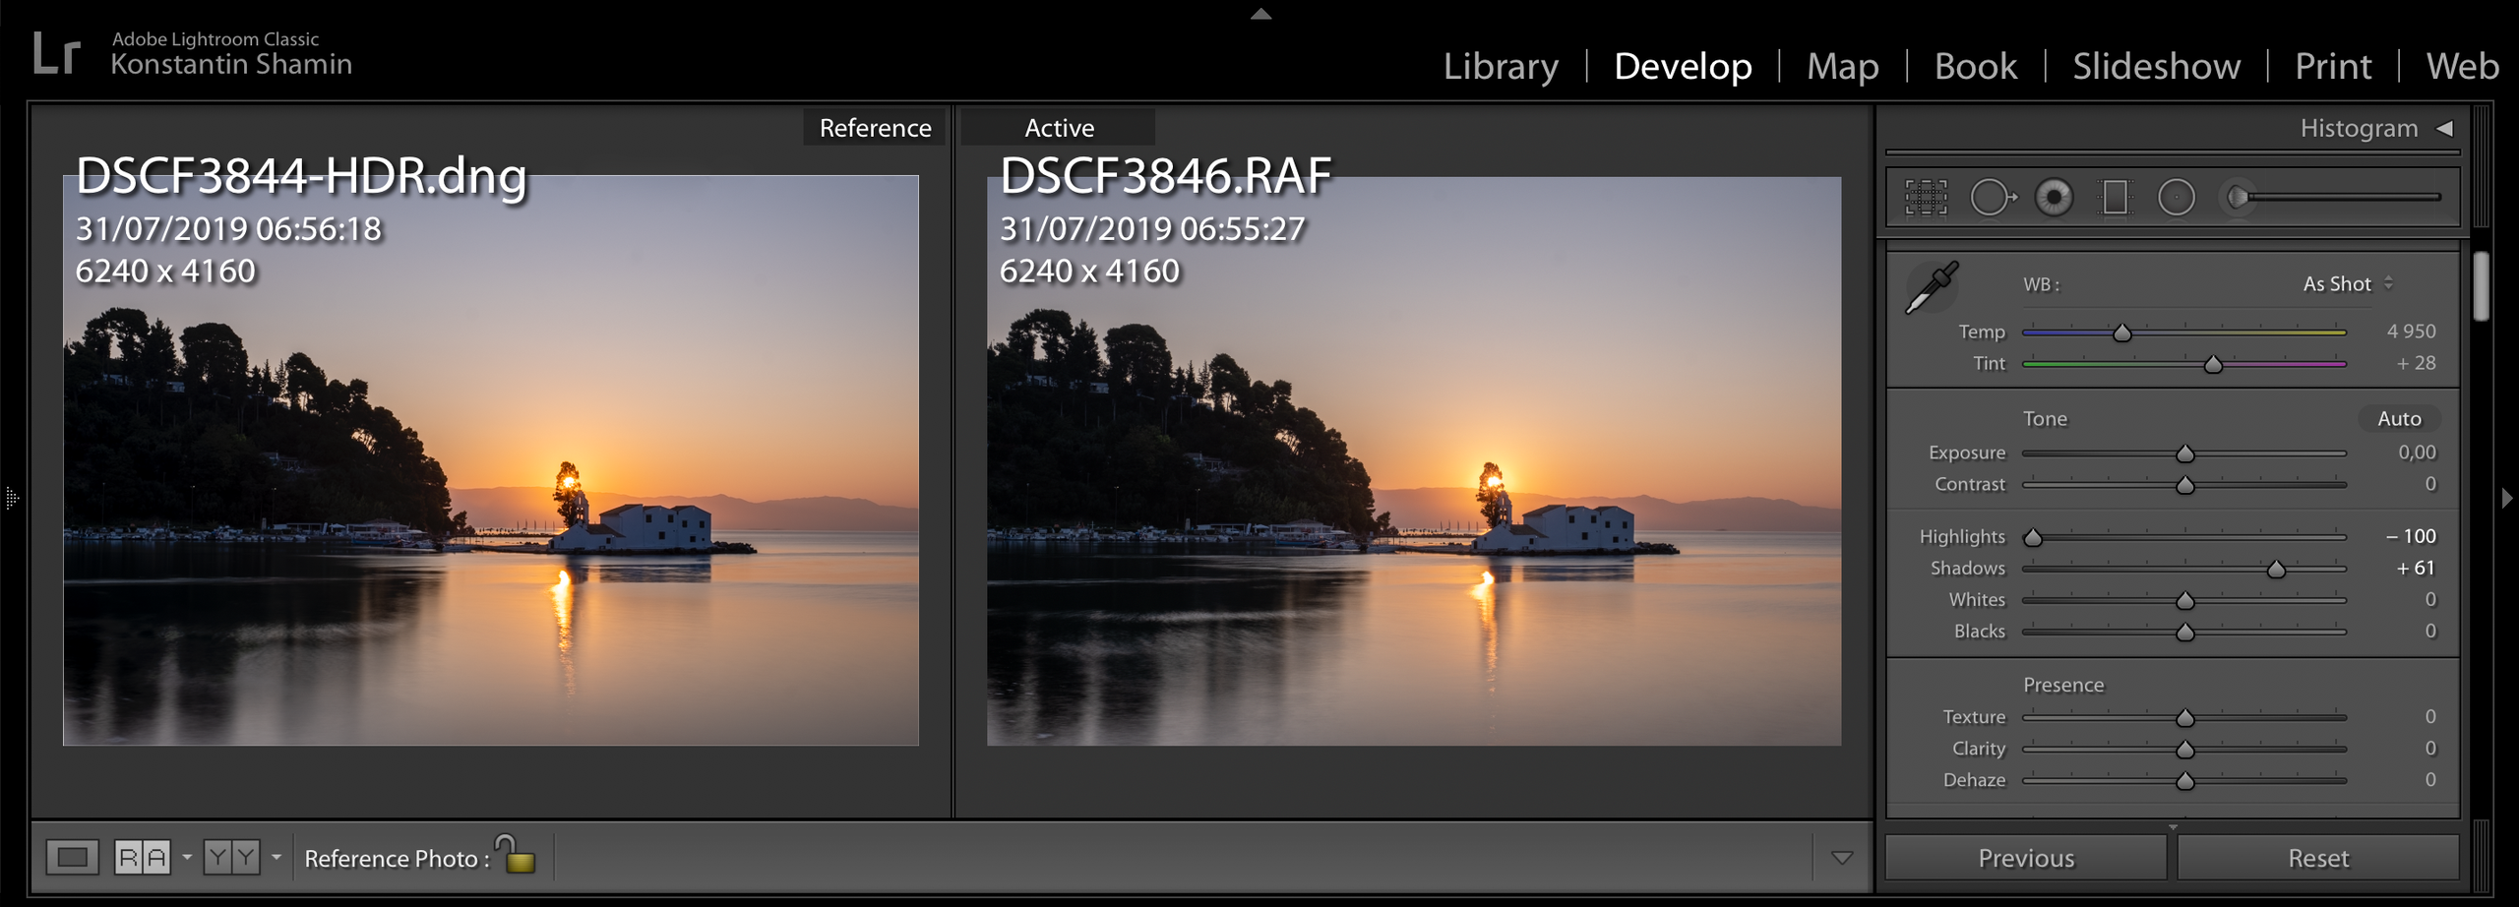
Task: Pick the White Balance eyedropper
Action: (x=1932, y=287)
